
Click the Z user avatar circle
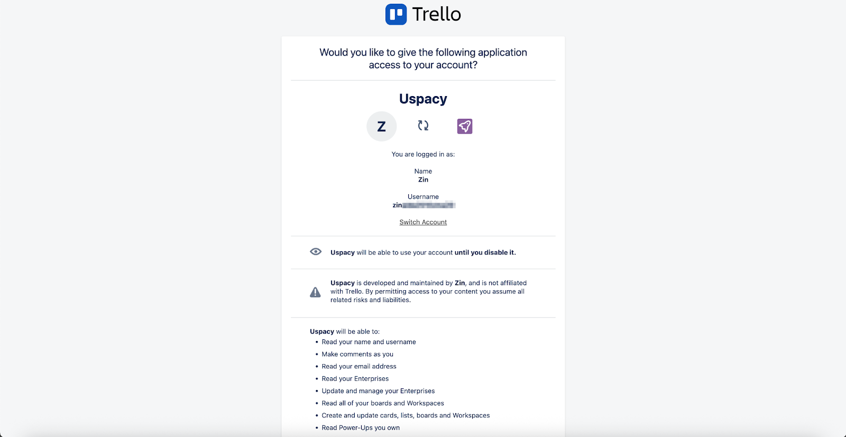click(x=381, y=127)
